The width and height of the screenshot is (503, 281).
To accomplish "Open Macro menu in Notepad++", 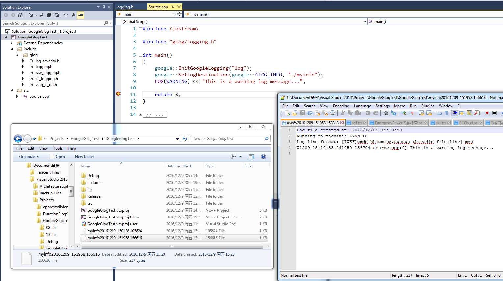I will click(x=400, y=106).
